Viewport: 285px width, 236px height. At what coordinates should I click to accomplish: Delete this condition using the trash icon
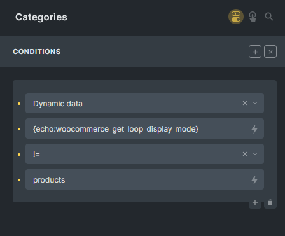(x=270, y=202)
